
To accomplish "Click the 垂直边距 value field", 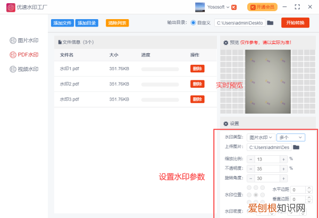I will [x=298, y=199].
